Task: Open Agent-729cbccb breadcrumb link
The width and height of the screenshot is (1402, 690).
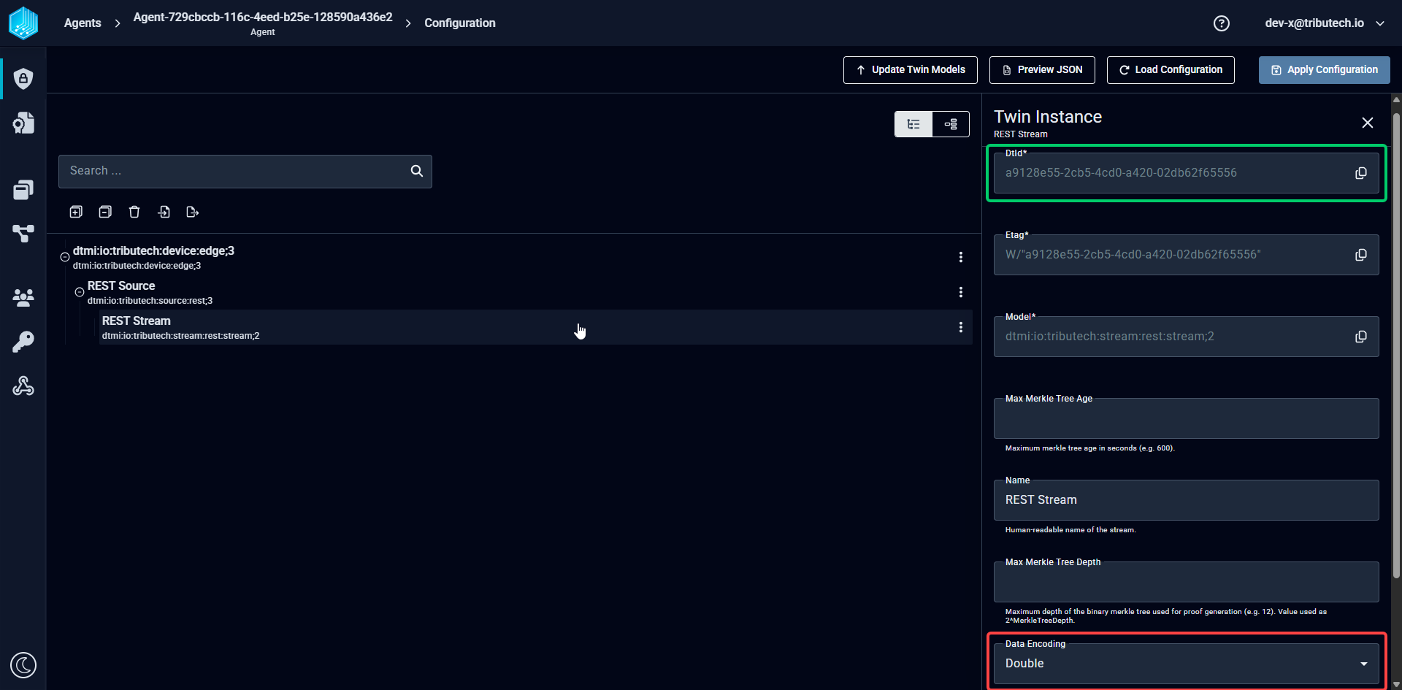Action: tap(263, 23)
